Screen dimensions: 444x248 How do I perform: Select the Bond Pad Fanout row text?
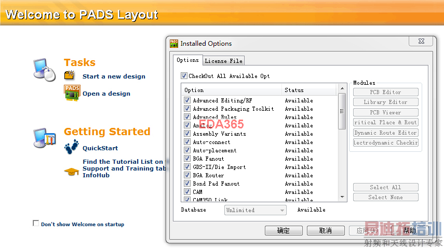point(216,184)
